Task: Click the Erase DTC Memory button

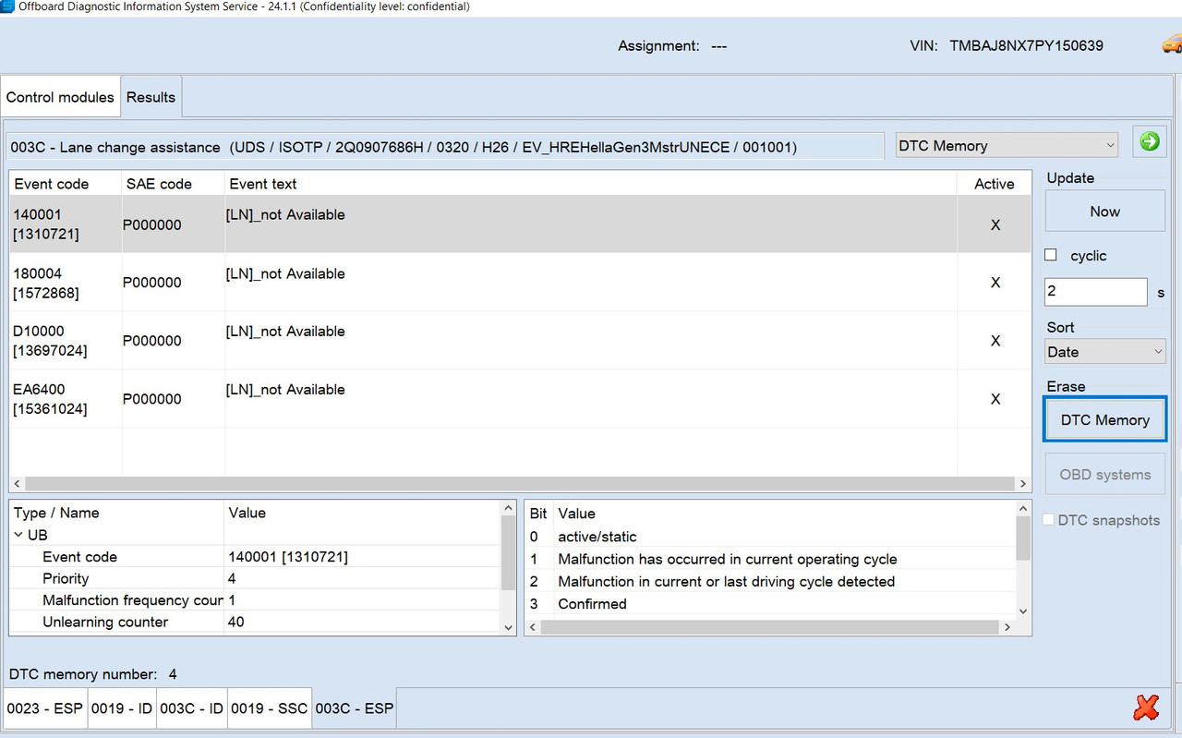Action: point(1104,419)
